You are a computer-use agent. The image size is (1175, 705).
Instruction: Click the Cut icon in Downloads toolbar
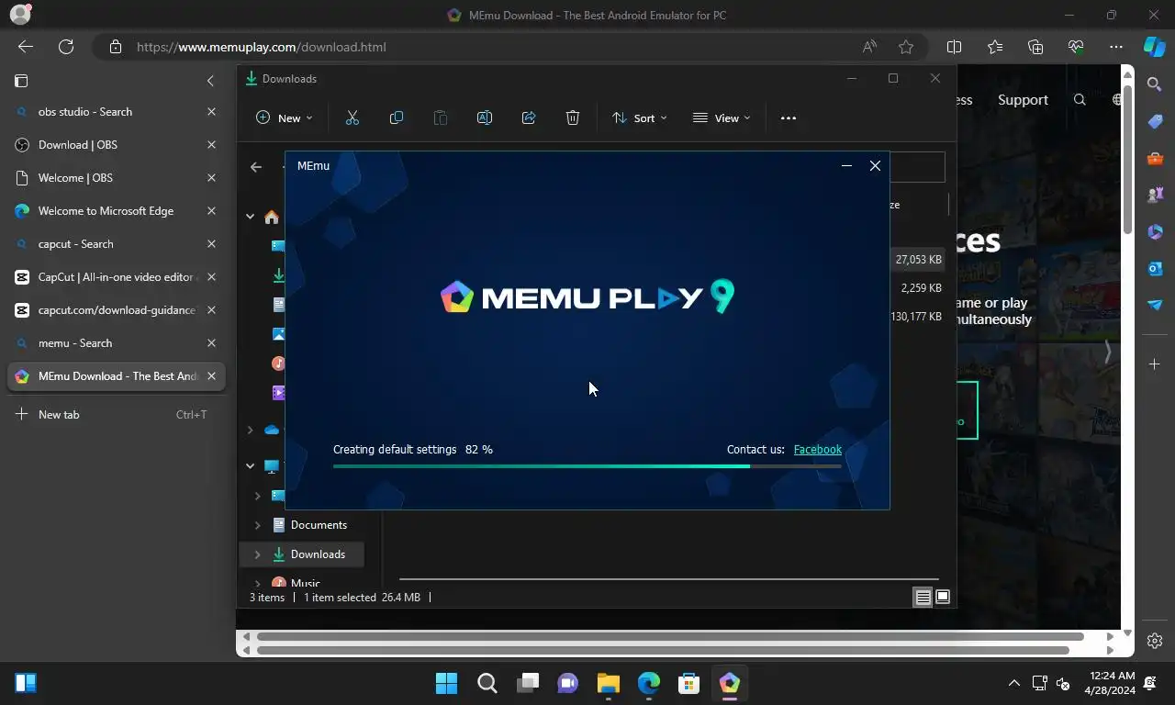coord(352,117)
